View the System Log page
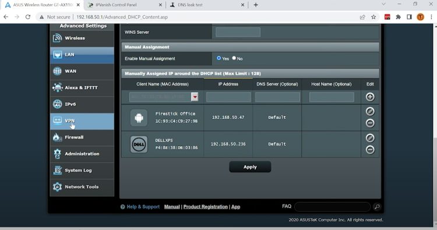The width and height of the screenshot is (437, 230). (82, 171)
